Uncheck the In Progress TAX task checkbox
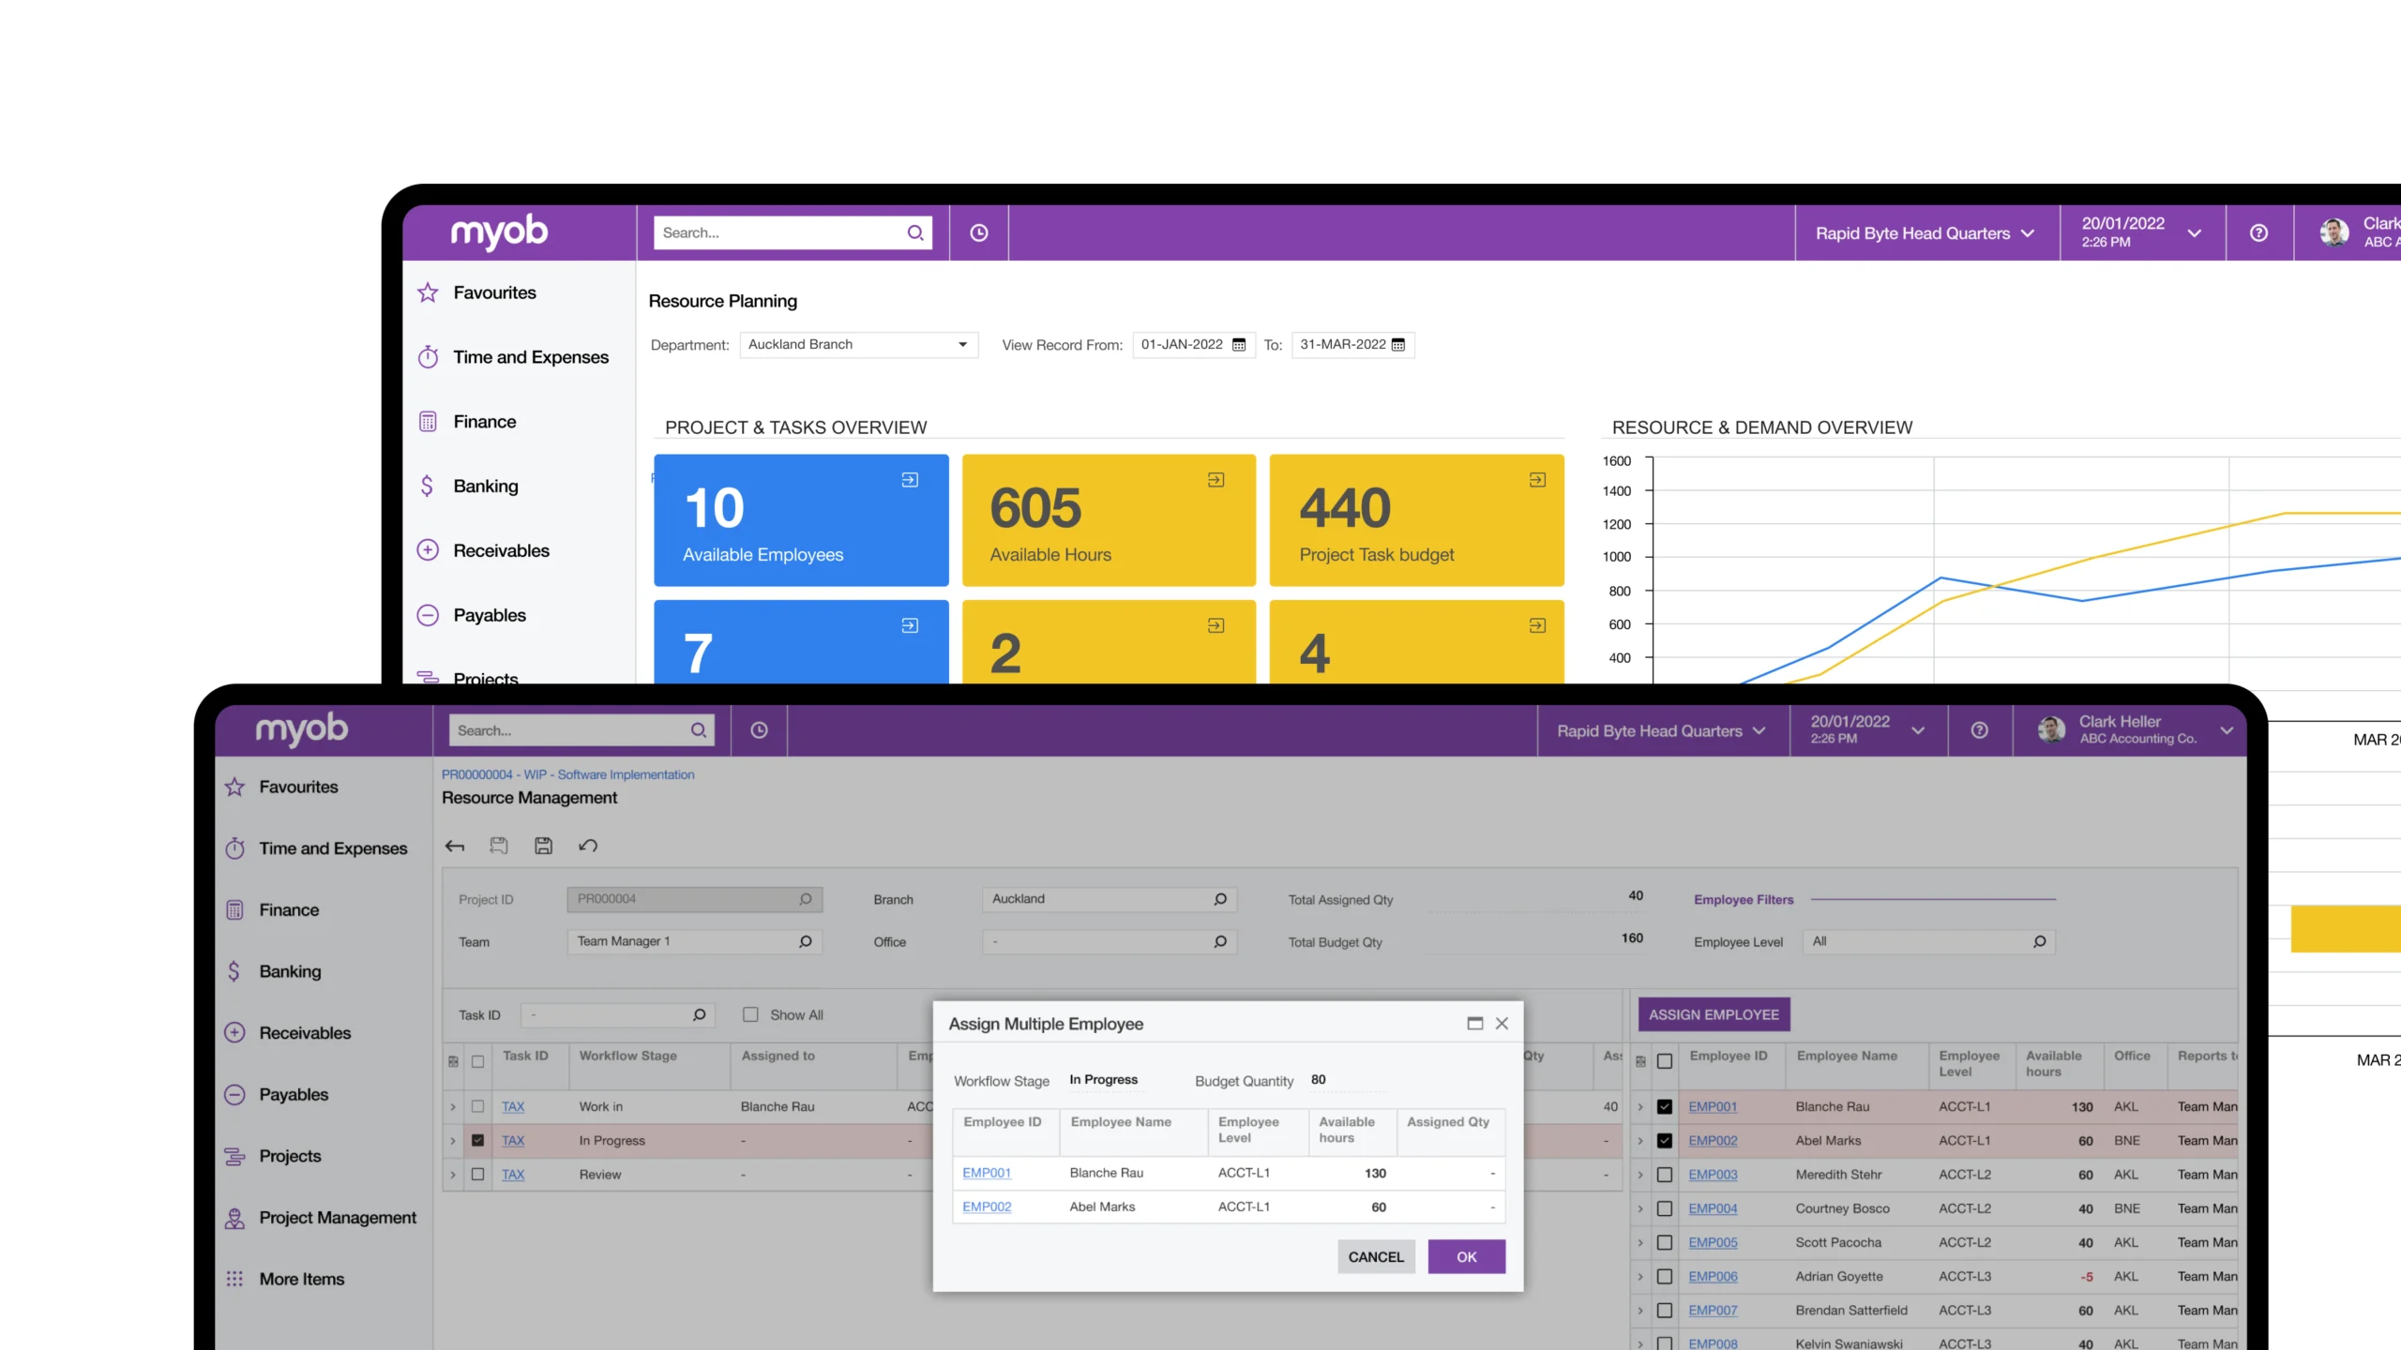This screenshot has height=1350, width=2401. (x=478, y=1141)
